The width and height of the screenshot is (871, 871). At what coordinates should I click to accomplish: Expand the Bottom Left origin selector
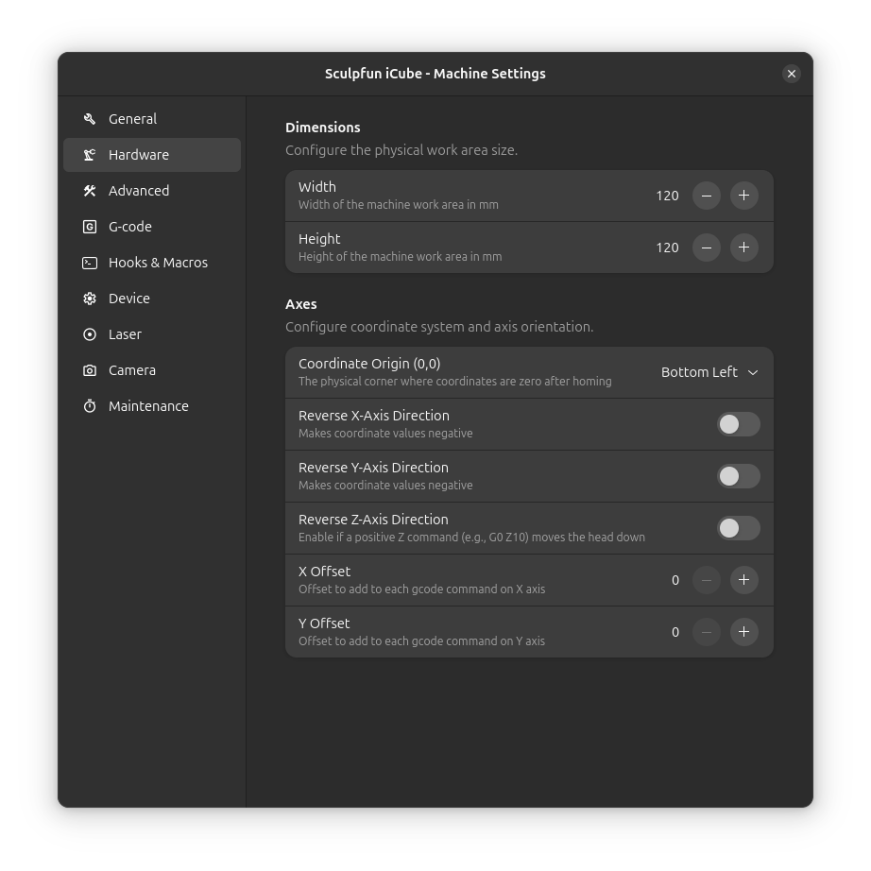coord(709,372)
